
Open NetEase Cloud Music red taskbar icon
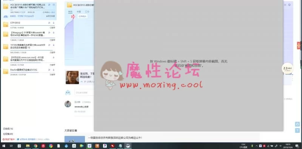tap(43, 146)
